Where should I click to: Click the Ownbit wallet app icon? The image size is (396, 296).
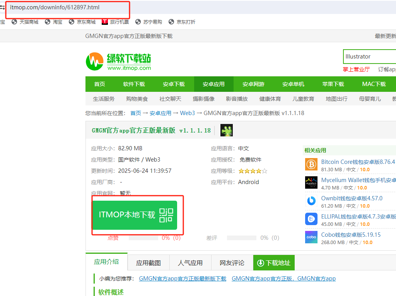click(311, 201)
